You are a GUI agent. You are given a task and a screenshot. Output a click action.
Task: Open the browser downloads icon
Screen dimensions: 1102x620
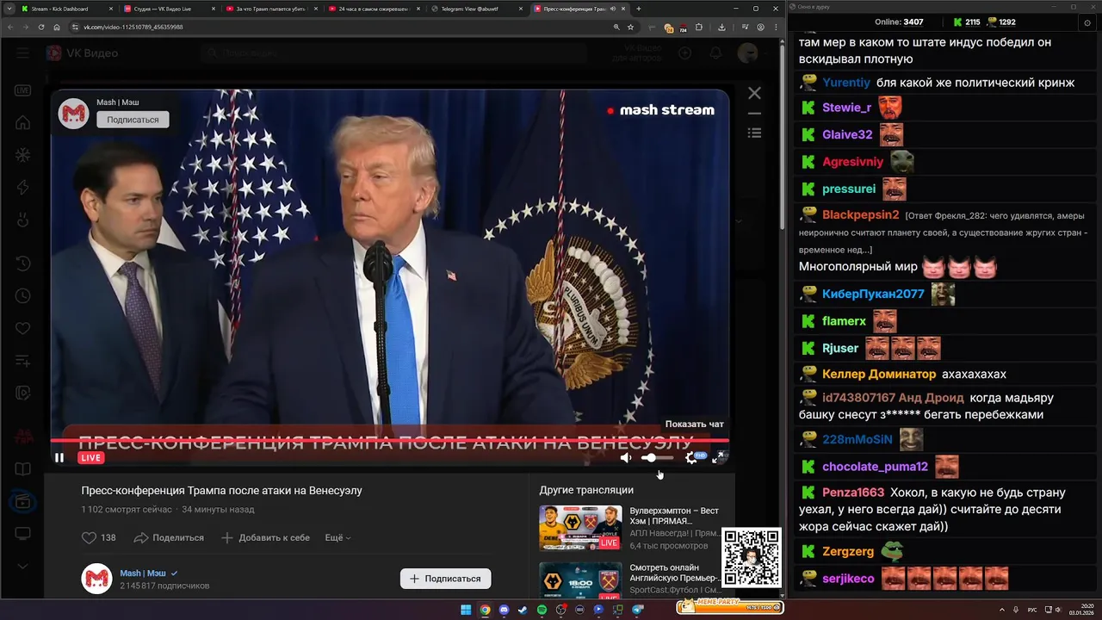coord(721,27)
